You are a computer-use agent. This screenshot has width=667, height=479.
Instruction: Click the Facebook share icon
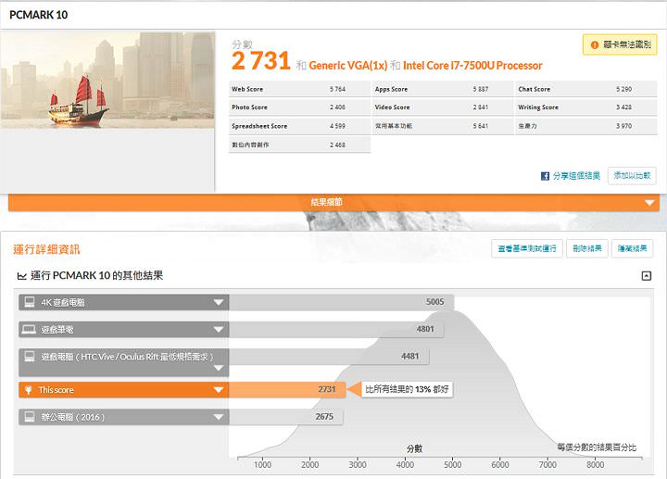click(x=546, y=176)
